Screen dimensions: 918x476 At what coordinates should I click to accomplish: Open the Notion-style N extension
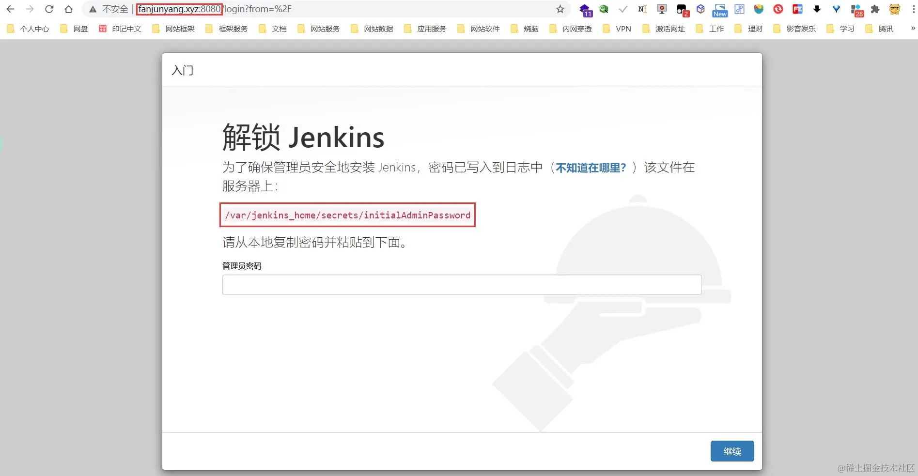642,9
